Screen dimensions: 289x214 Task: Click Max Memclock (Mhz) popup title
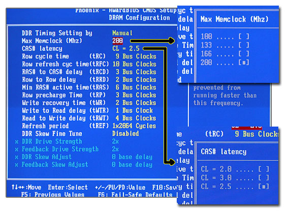pyautogui.click(x=235, y=19)
